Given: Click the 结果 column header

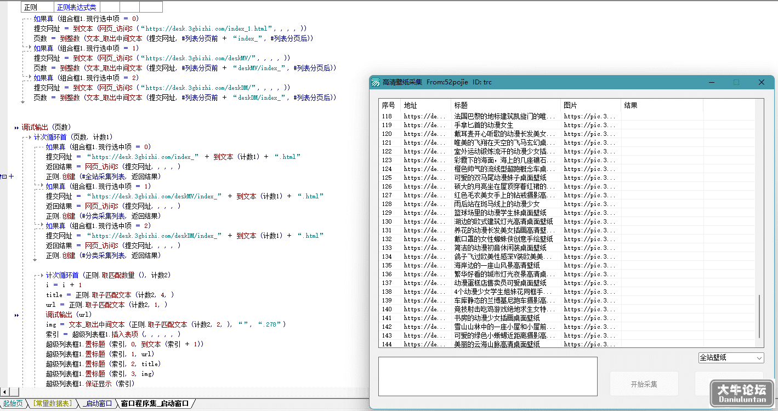Looking at the screenshot, I should (662, 105).
